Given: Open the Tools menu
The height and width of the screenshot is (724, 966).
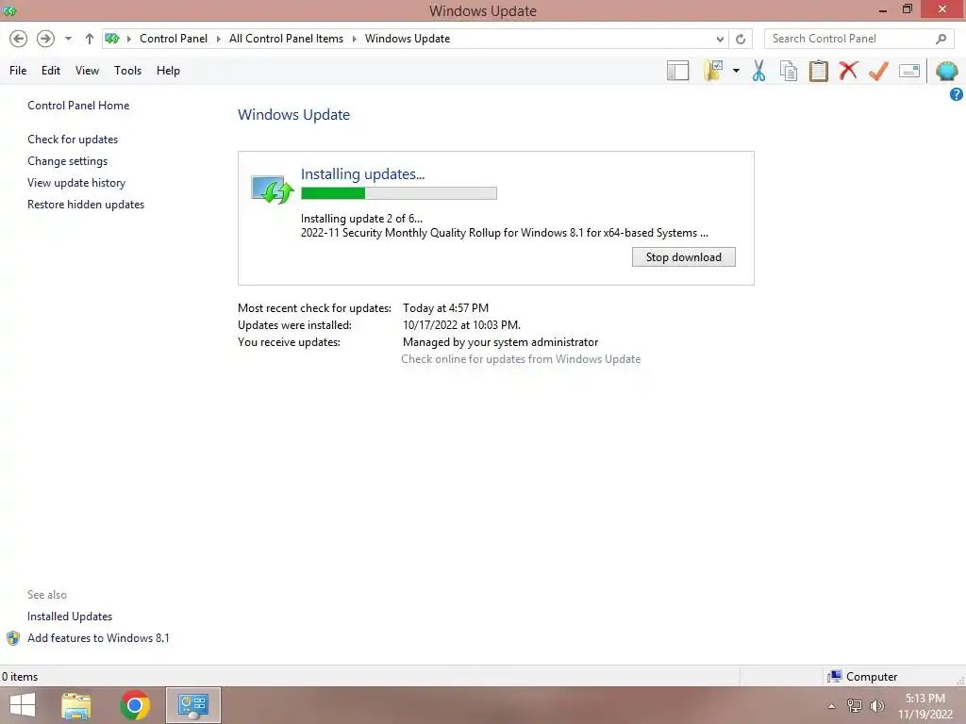Looking at the screenshot, I should 127,71.
